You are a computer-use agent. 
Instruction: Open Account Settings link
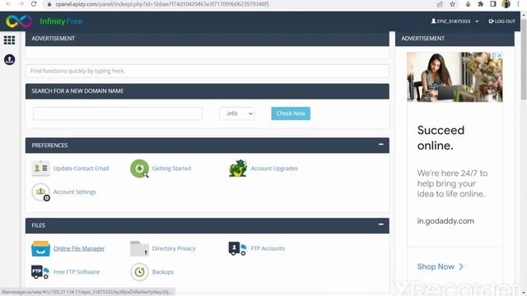[x=75, y=192]
